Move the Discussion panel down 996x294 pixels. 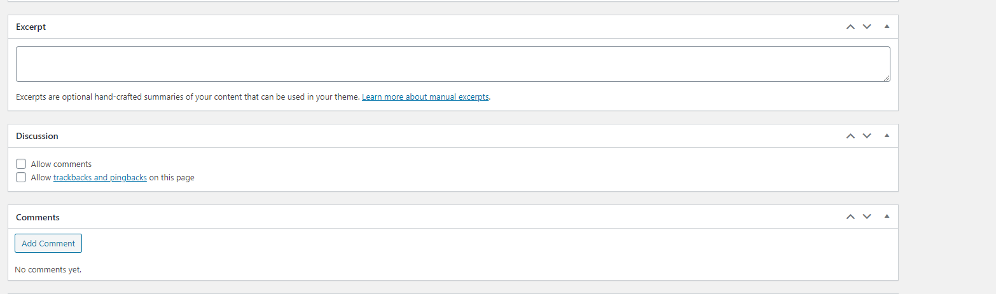[x=866, y=136]
